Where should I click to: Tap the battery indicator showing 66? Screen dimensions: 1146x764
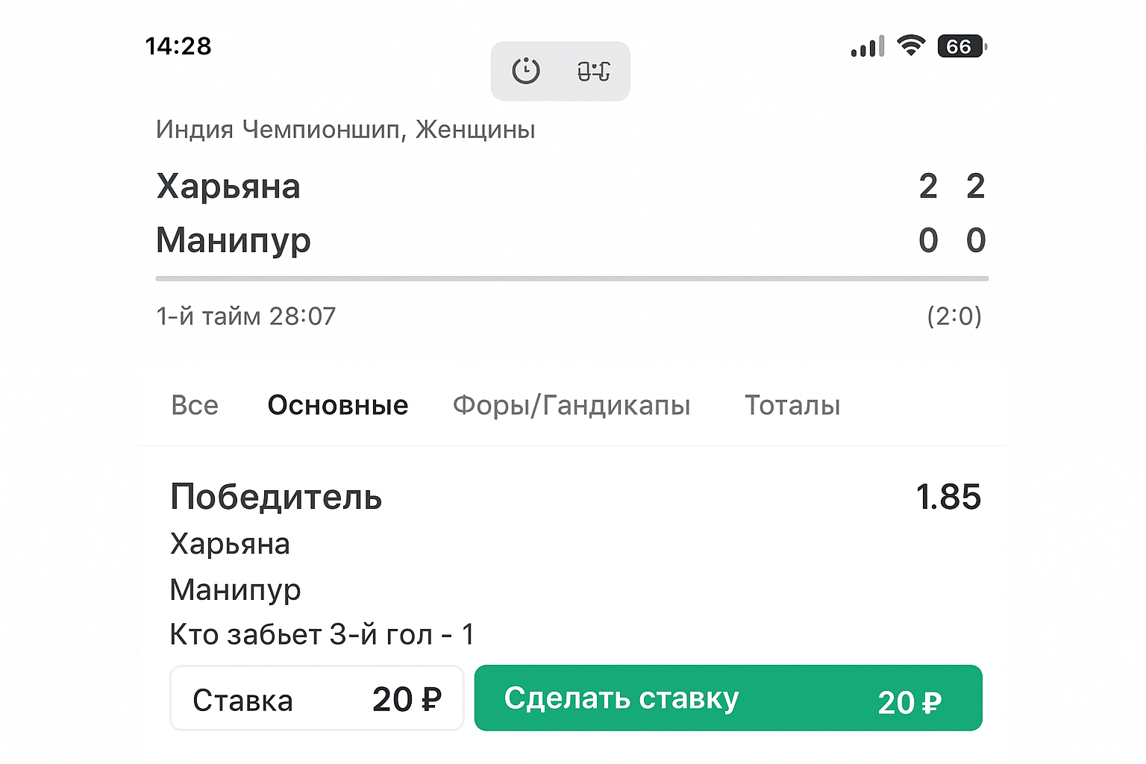(x=961, y=47)
